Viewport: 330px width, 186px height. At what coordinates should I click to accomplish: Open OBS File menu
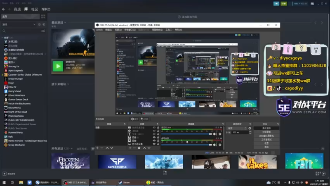99,30
